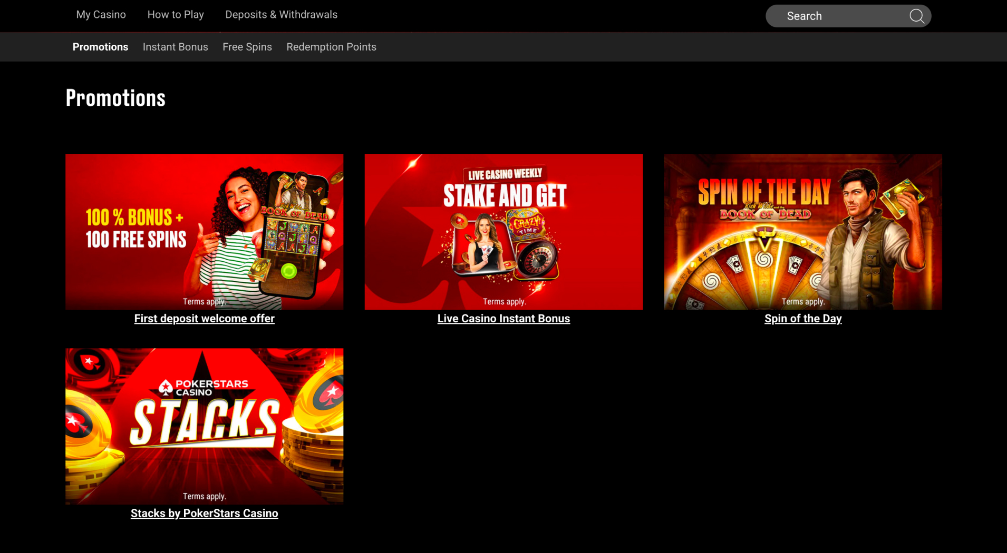Open the How to Play menu
The height and width of the screenshot is (553, 1007).
click(x=176, y=15)
